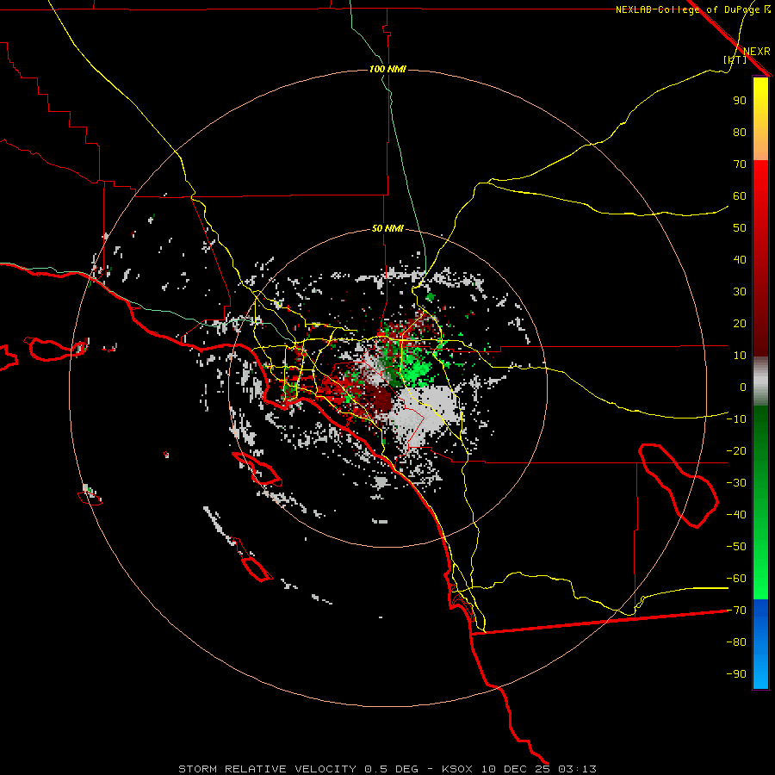Select the 90 value on color scale

coord(740,101)
